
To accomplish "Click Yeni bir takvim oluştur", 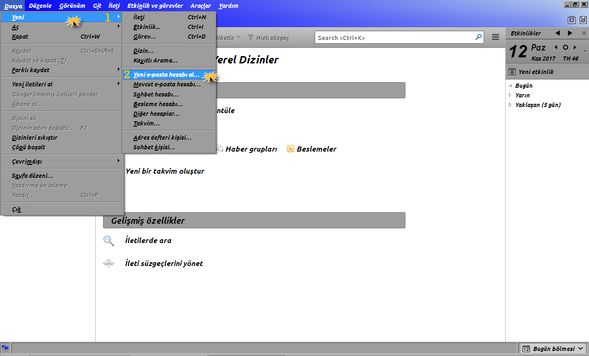I will [165, 171].
